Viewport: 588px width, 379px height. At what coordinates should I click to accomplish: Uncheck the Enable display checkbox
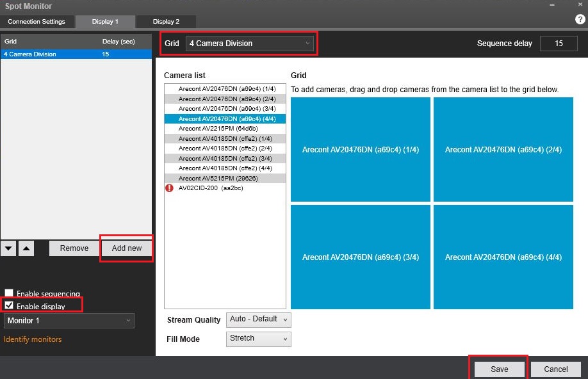(9, 305)
